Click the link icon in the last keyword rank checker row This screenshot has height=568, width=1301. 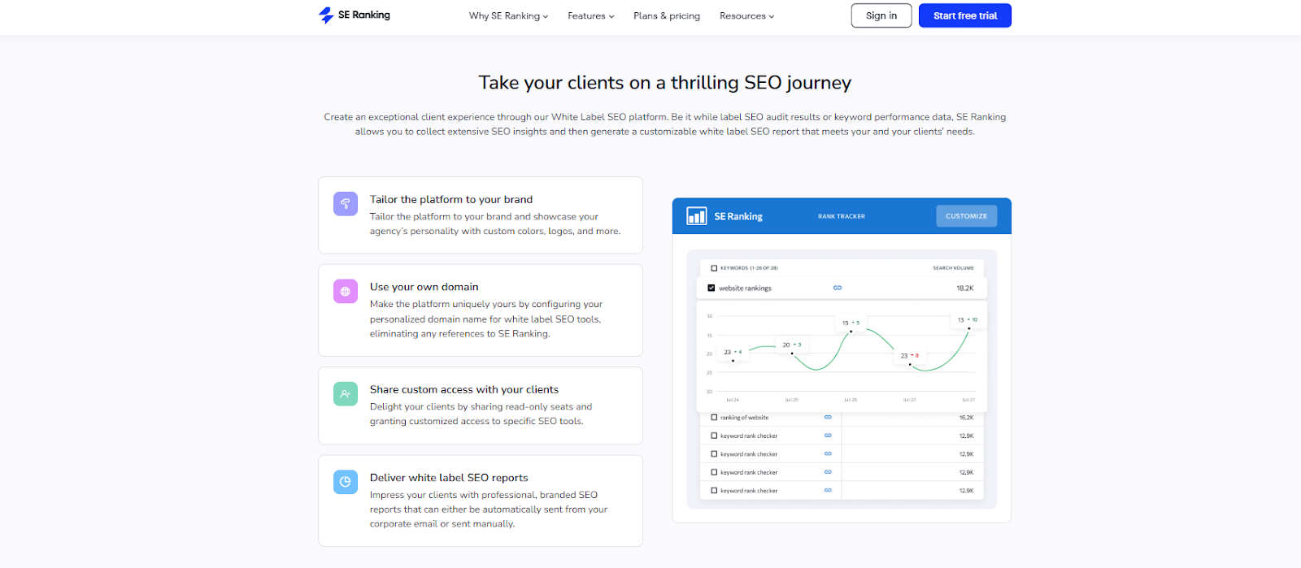click(x=828, y=490)
